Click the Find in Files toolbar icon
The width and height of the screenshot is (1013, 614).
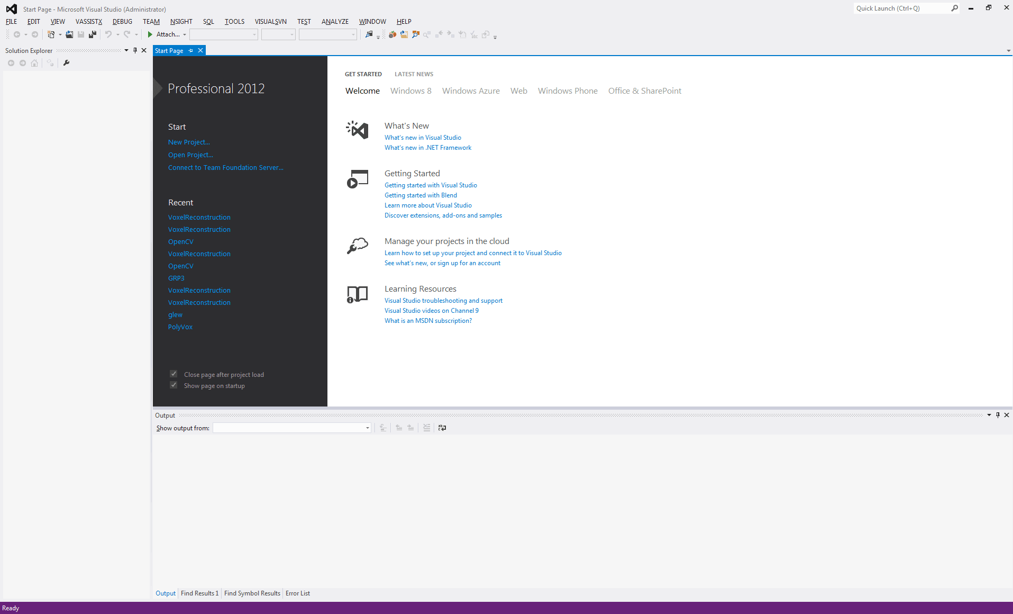(369, 34)
